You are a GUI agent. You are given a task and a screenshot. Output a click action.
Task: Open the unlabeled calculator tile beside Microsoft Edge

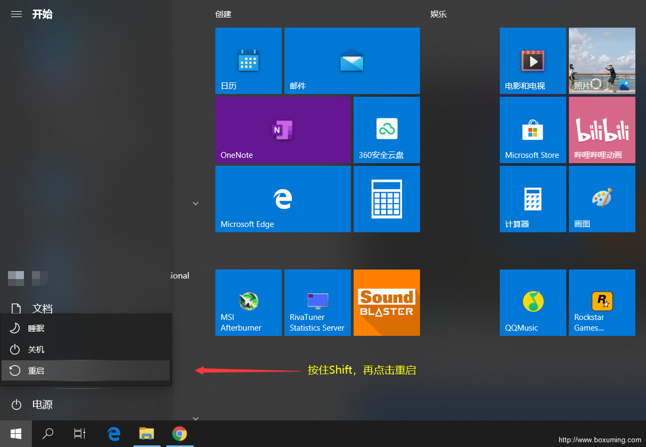(387, 199)
